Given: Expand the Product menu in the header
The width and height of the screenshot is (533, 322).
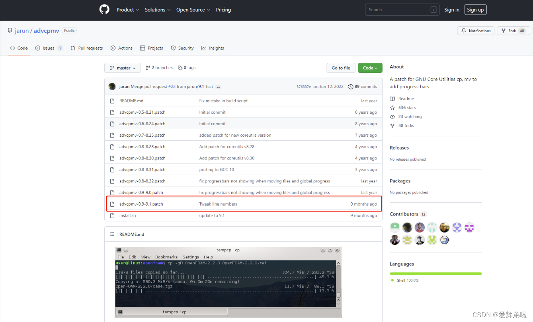Looking at the screenshot, I should pos(127,10).
